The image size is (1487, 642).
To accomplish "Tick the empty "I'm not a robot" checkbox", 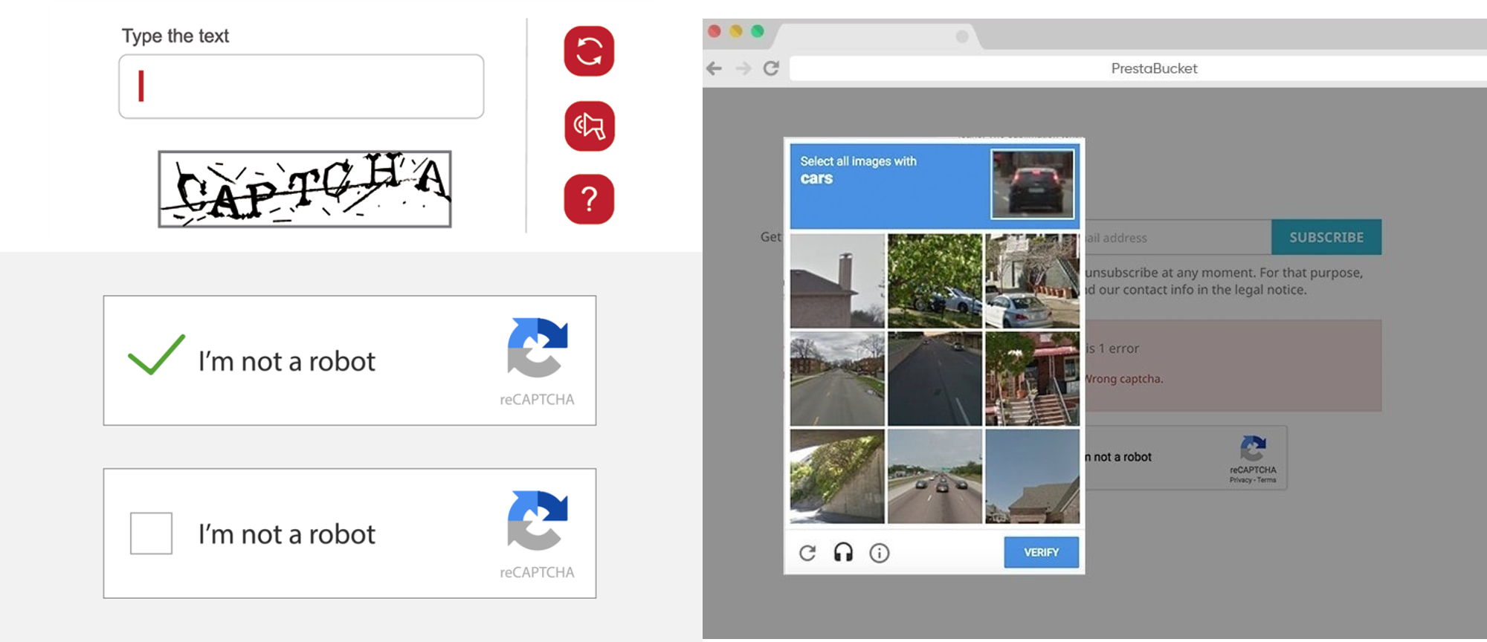I will tap(151, 533).
